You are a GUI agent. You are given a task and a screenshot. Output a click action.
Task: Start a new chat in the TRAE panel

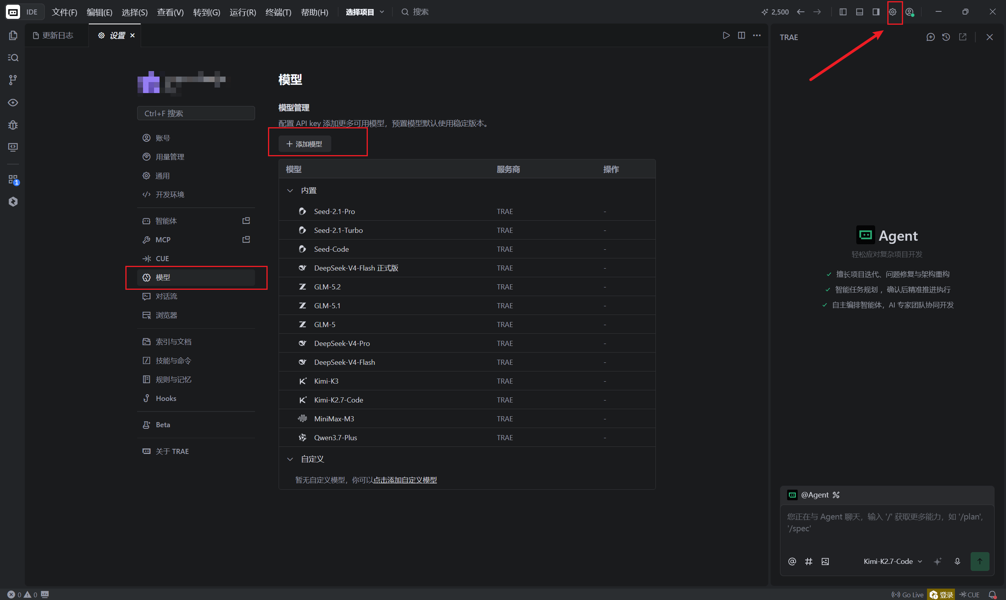(x=931, y=37)
